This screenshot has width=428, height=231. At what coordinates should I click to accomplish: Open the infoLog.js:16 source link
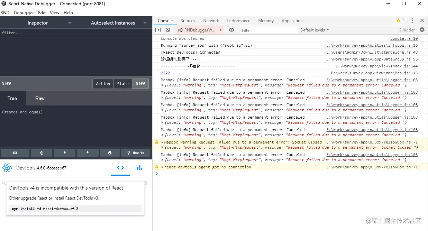372,45
